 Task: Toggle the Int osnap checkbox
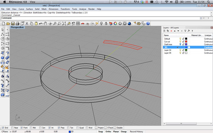click(50, 128)
